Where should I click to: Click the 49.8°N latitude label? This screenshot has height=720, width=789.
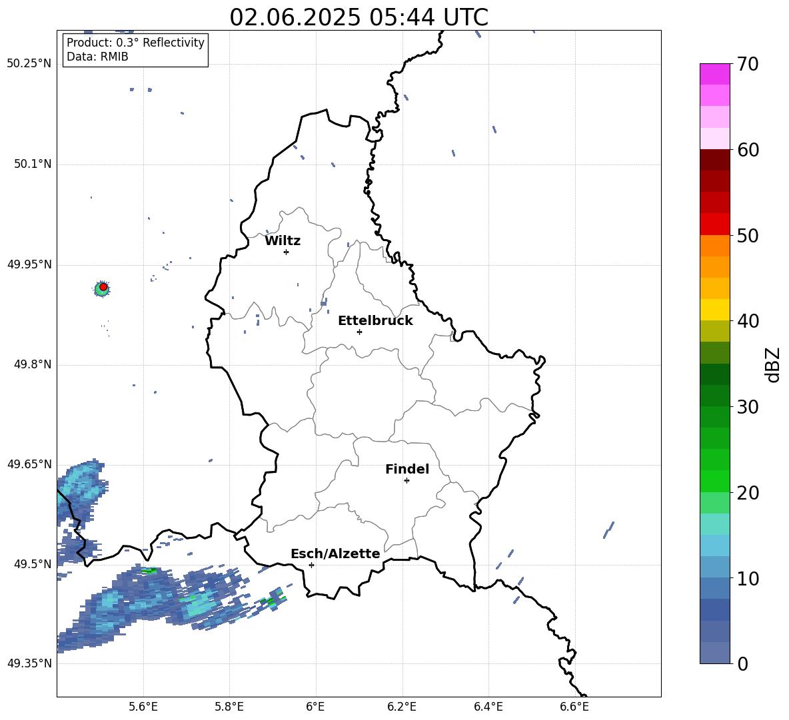tap(33, 364)
